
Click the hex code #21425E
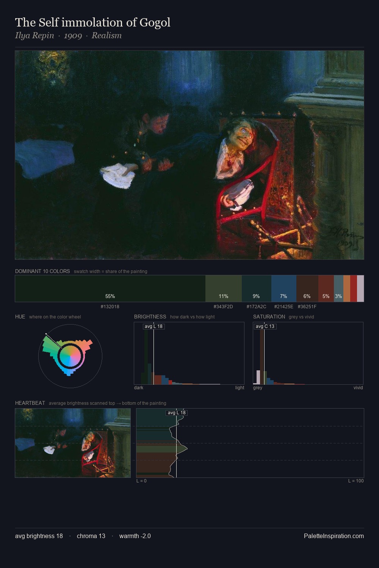(283, 307)
